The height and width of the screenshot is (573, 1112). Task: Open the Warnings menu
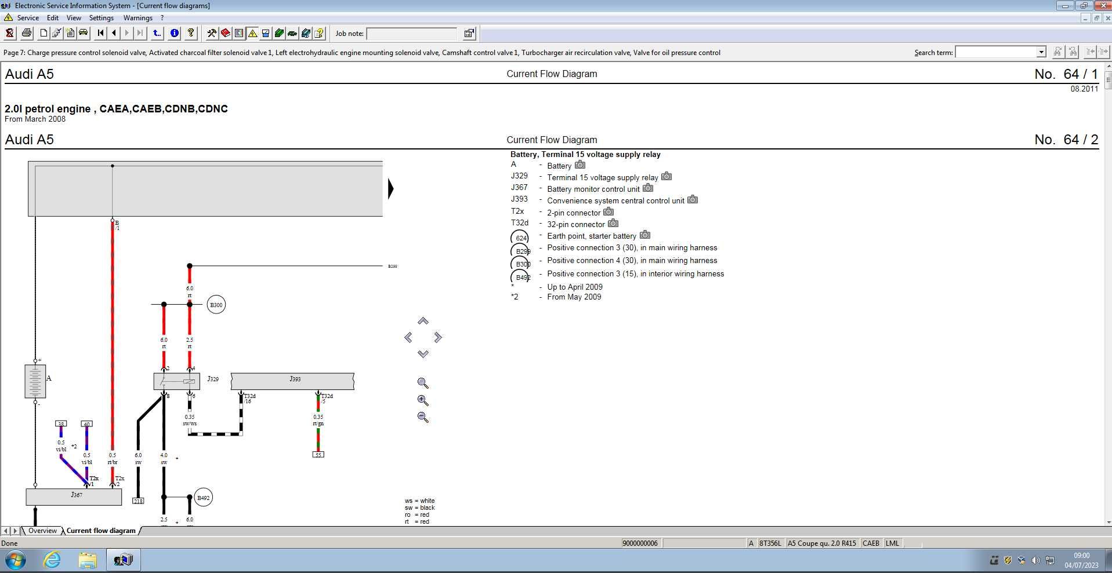(x=137, y=18)
